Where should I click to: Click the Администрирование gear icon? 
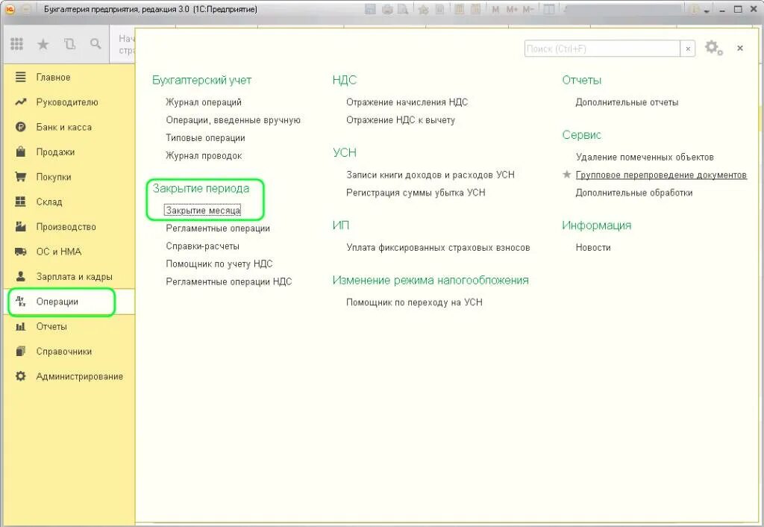[x=20, y=376]
